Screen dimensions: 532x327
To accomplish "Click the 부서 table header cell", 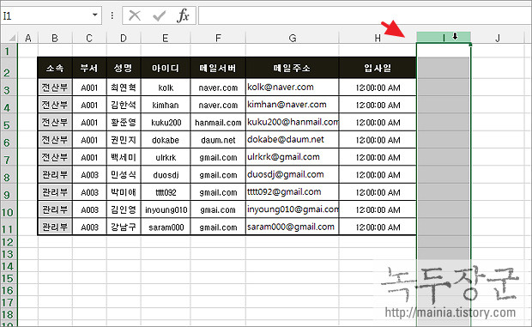I will [x=89, y=68].
